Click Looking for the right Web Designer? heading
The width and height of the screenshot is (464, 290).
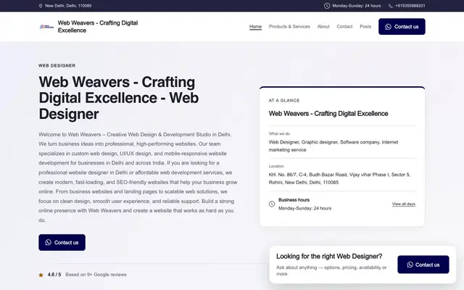[329, 256]
